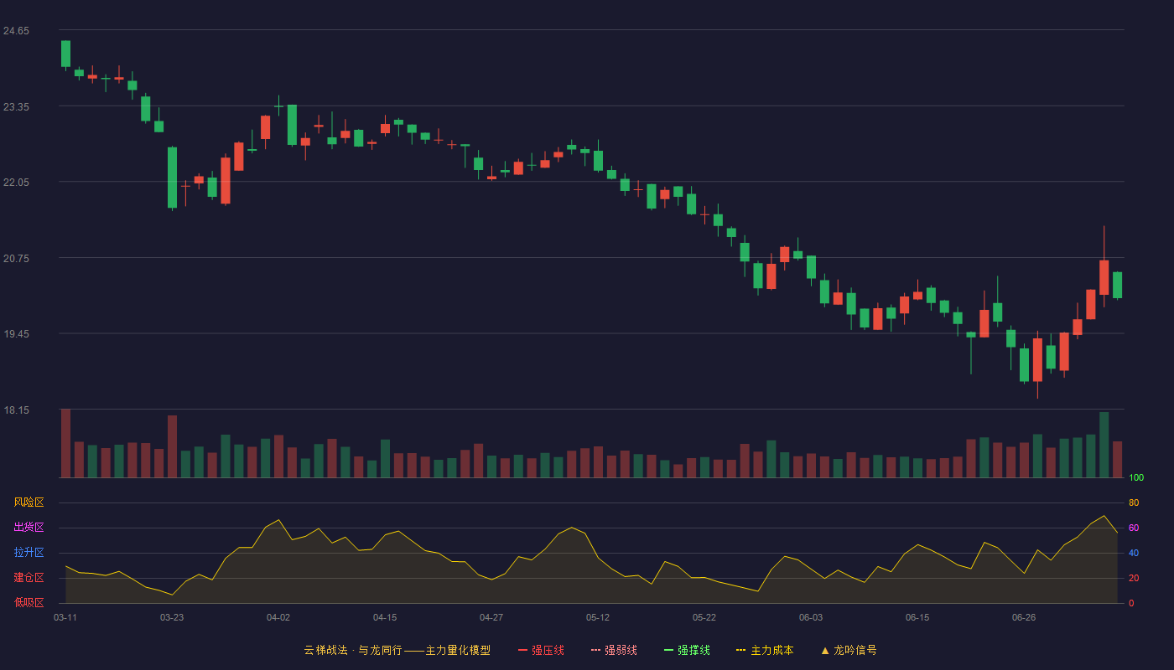Click the 22.05 price axis label
This screenshot has width=1174, height=670.
pyautogui.click(x=16, y=183)
